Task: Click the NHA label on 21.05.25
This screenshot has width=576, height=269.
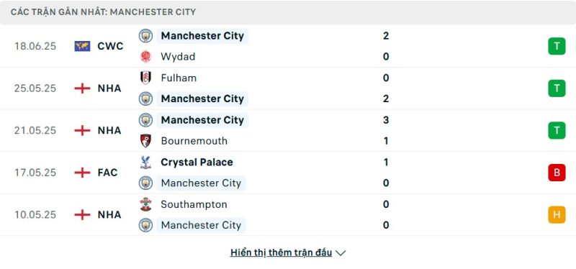Action: click(109, 130)
